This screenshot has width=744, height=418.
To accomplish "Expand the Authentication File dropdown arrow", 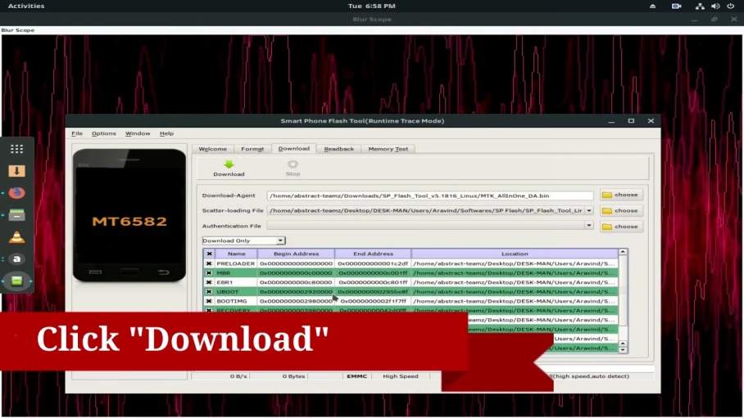I will 588,226.
